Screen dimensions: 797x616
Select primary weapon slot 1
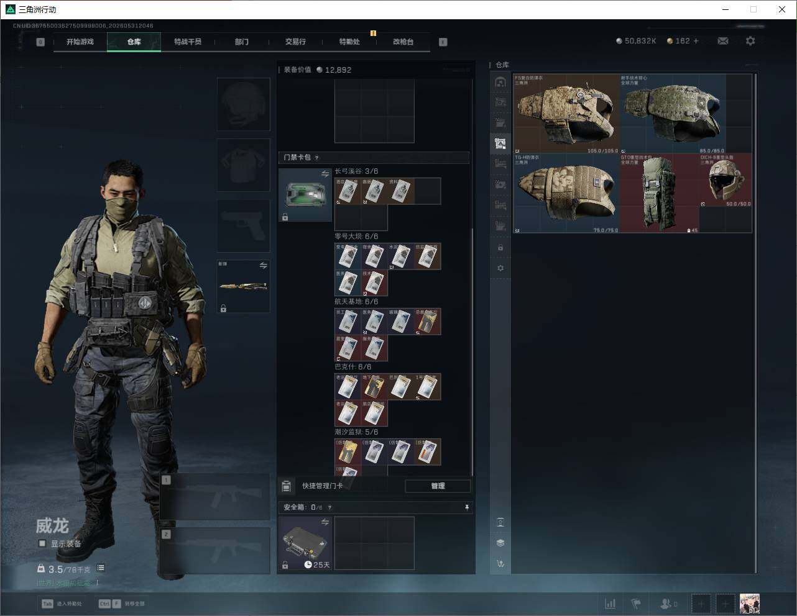pos(215,497)
